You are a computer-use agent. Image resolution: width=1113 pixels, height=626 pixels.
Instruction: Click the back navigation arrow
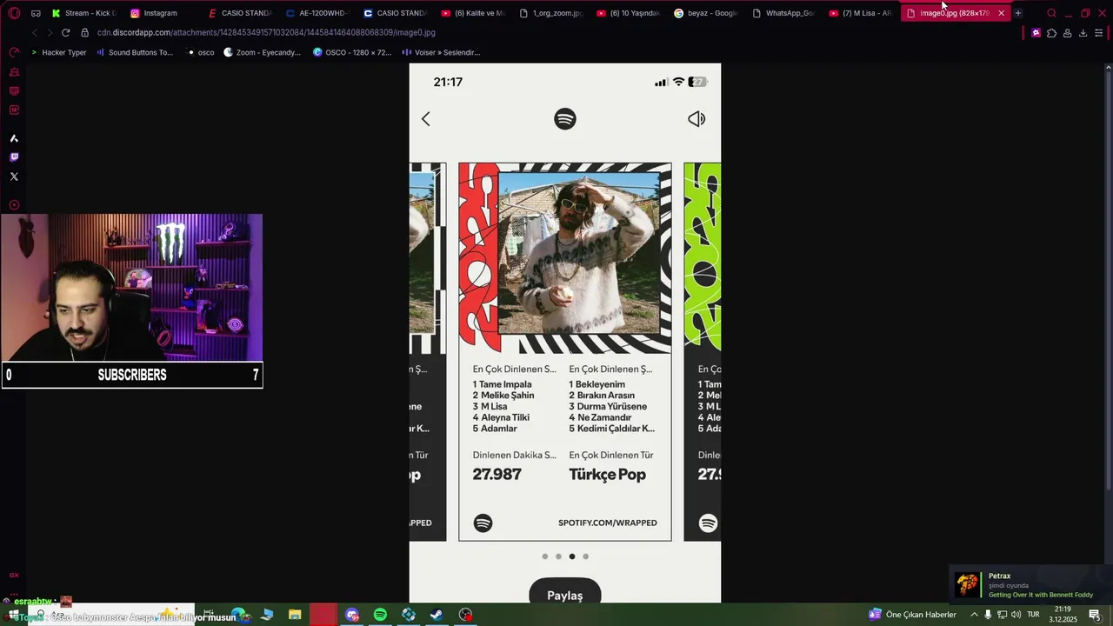(x=34, y=32)
